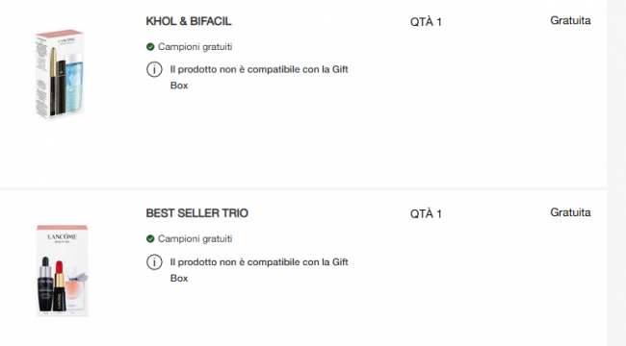Click QTÀ 1 for BEST SELLER TRIO

click(x=426, y=213)
